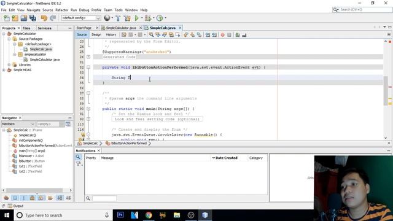Switch to the SimpleCalculator.java editor tab
Screen dimensions: 393x221
coord(121,28)
